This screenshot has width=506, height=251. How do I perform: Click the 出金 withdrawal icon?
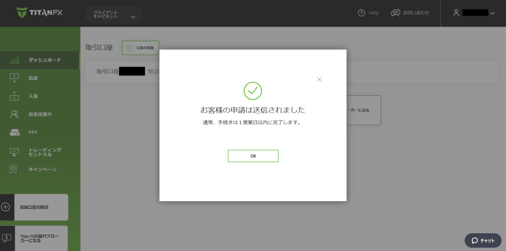point(14,78)
